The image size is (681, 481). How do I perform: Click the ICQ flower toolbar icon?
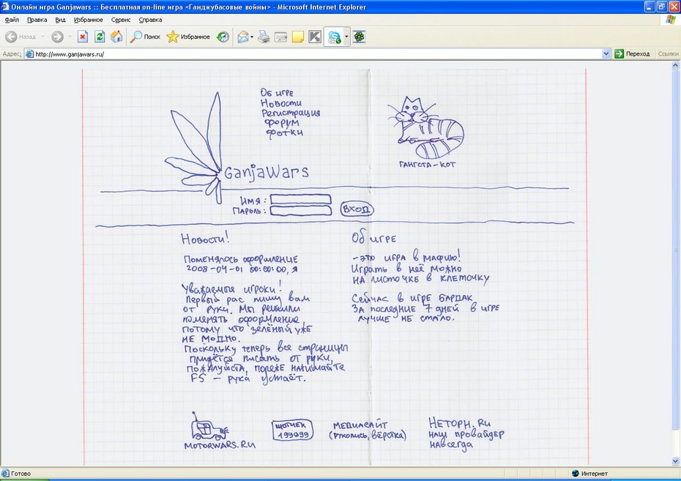pyautogui.click(x=360, y=37)
